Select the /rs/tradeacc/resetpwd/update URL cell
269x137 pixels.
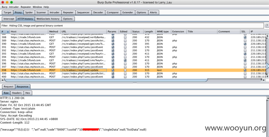pos(83,70)
